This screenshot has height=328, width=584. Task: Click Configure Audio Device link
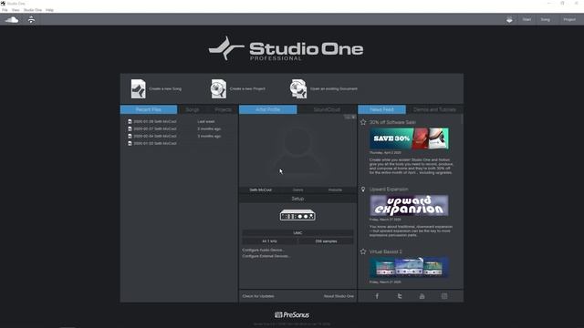pyautogui.click(x=263, y=250)
